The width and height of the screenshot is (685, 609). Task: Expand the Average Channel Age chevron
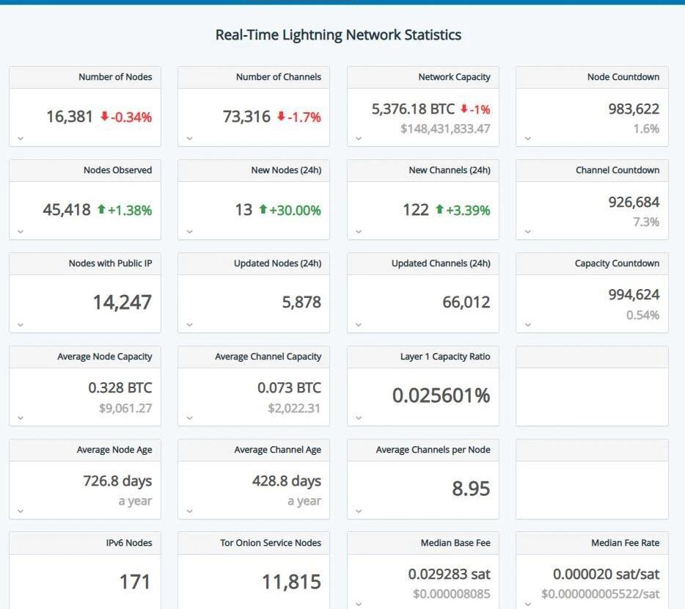point(189,511)
